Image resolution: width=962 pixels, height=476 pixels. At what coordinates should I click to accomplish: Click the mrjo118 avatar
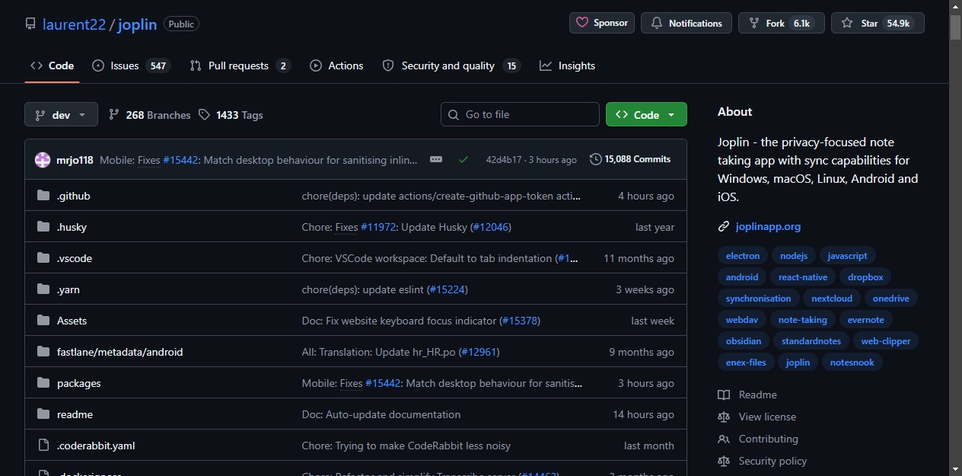click(x=43, y=160)
